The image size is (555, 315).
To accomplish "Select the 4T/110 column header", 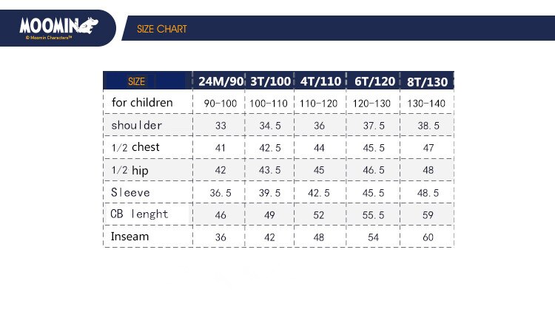I will [320, 81].
